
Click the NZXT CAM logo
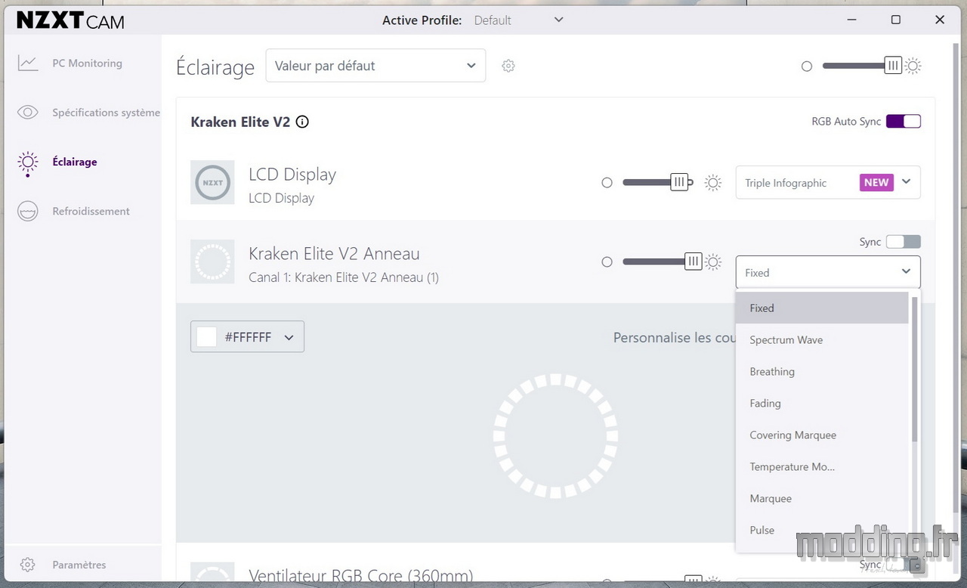click(71, 20)
